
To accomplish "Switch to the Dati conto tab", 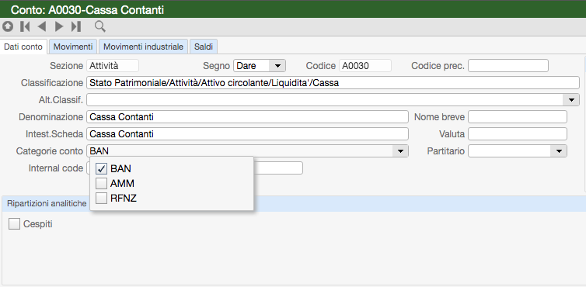I will (x=23, y=47).
